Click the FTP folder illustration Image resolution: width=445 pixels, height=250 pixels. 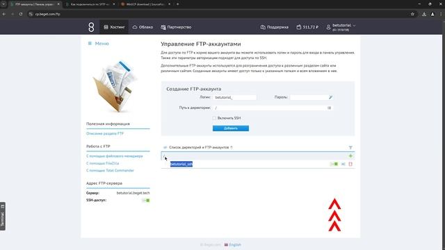116,86
